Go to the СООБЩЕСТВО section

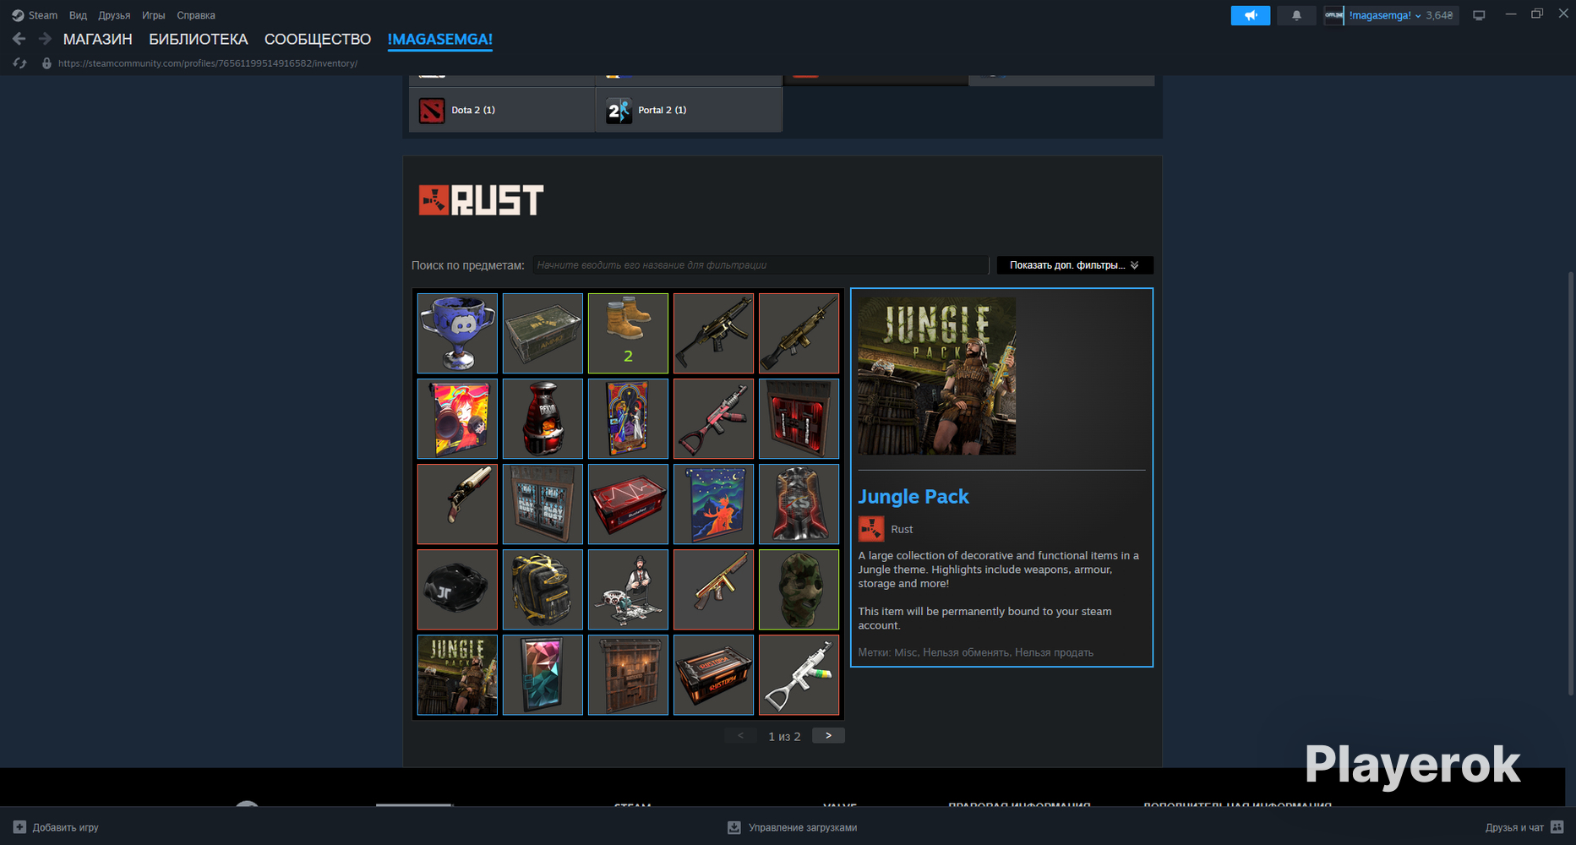tap(318, 40)
